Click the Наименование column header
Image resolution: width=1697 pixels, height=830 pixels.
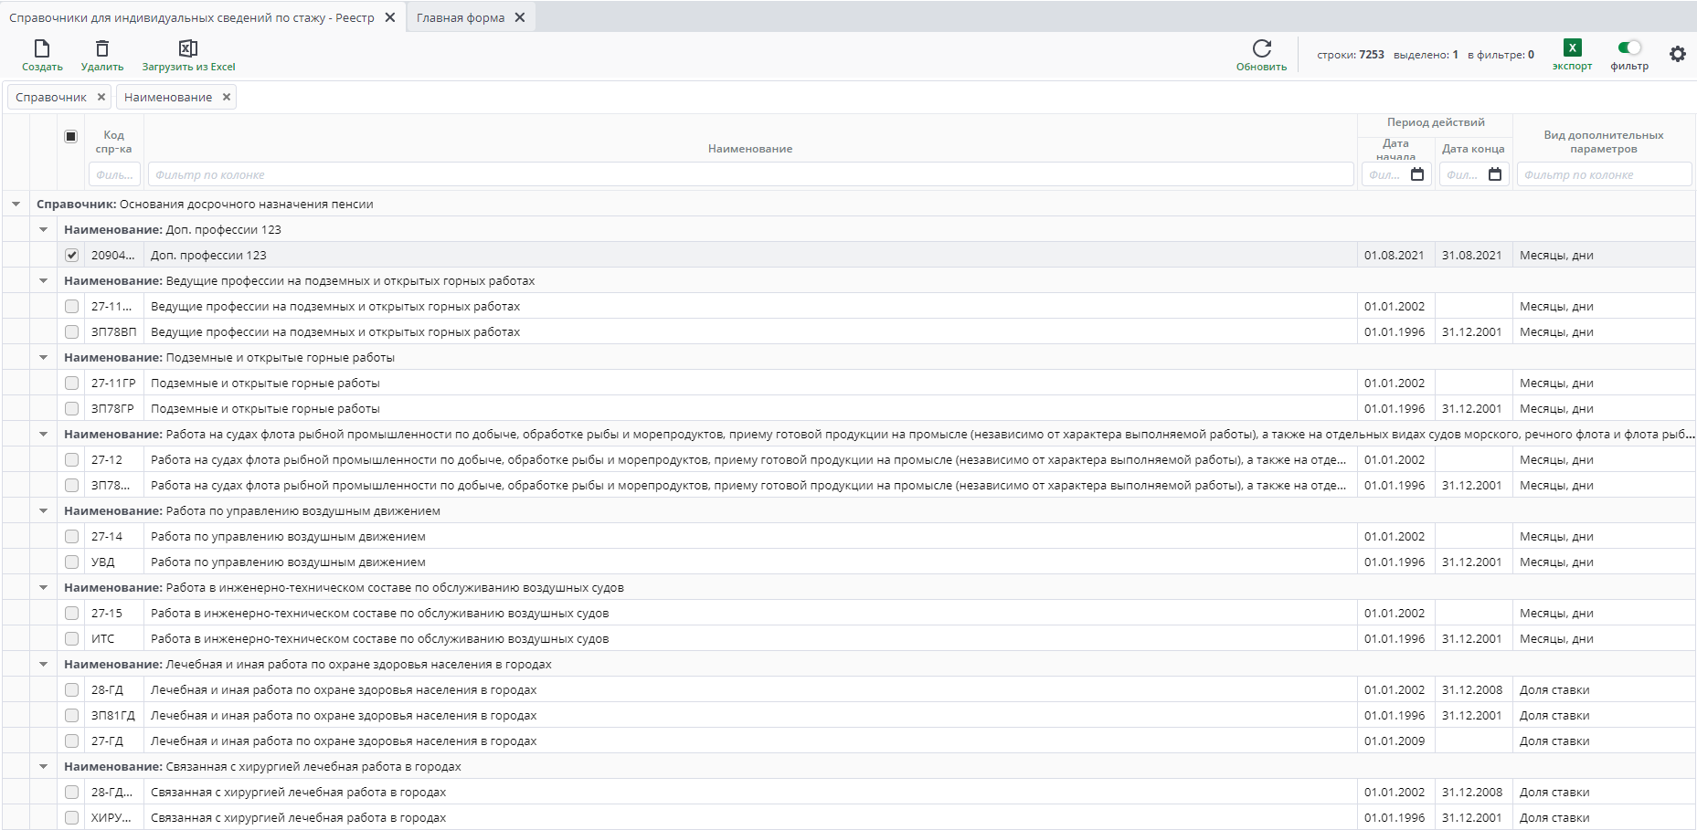749,148
